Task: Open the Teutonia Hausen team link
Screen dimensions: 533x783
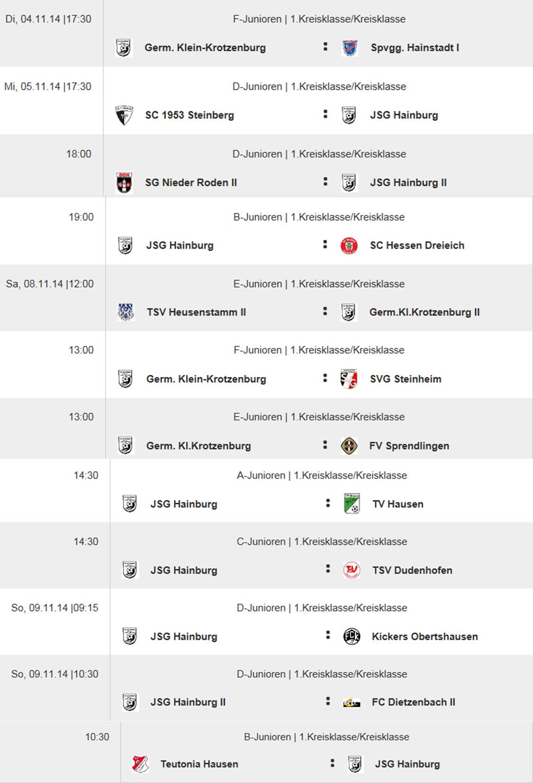Action: pos(199,764)
